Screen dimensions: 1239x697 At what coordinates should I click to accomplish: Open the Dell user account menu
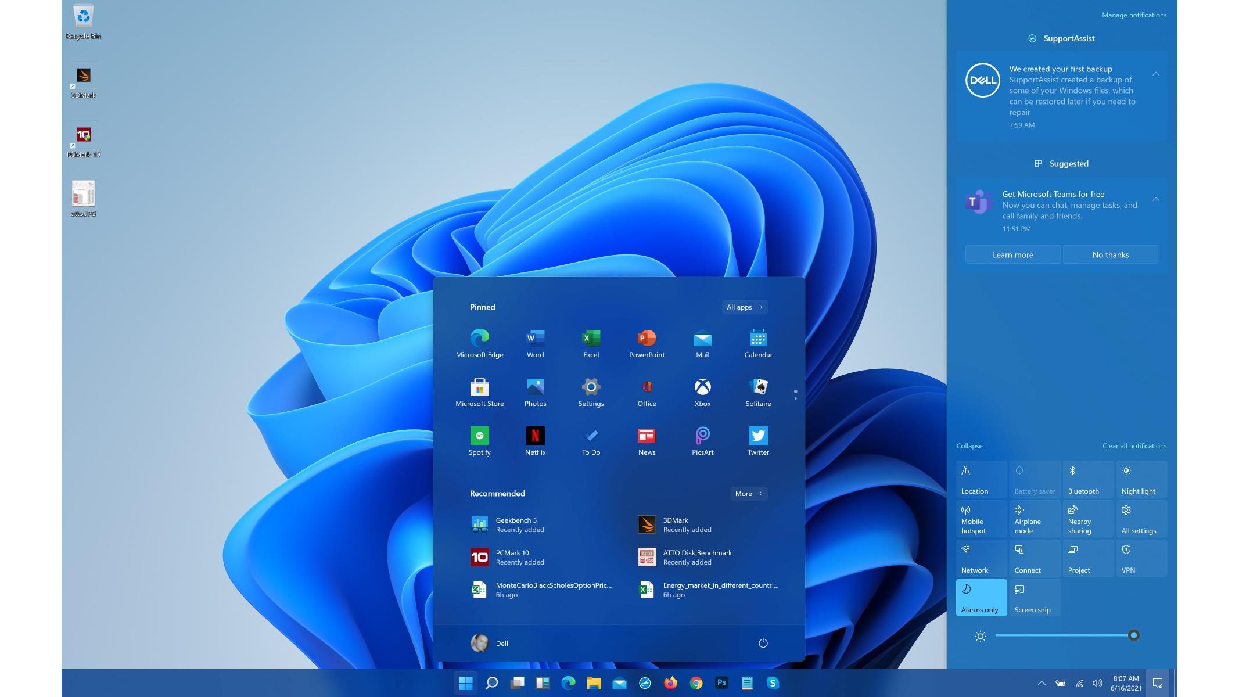click(489, 643)
